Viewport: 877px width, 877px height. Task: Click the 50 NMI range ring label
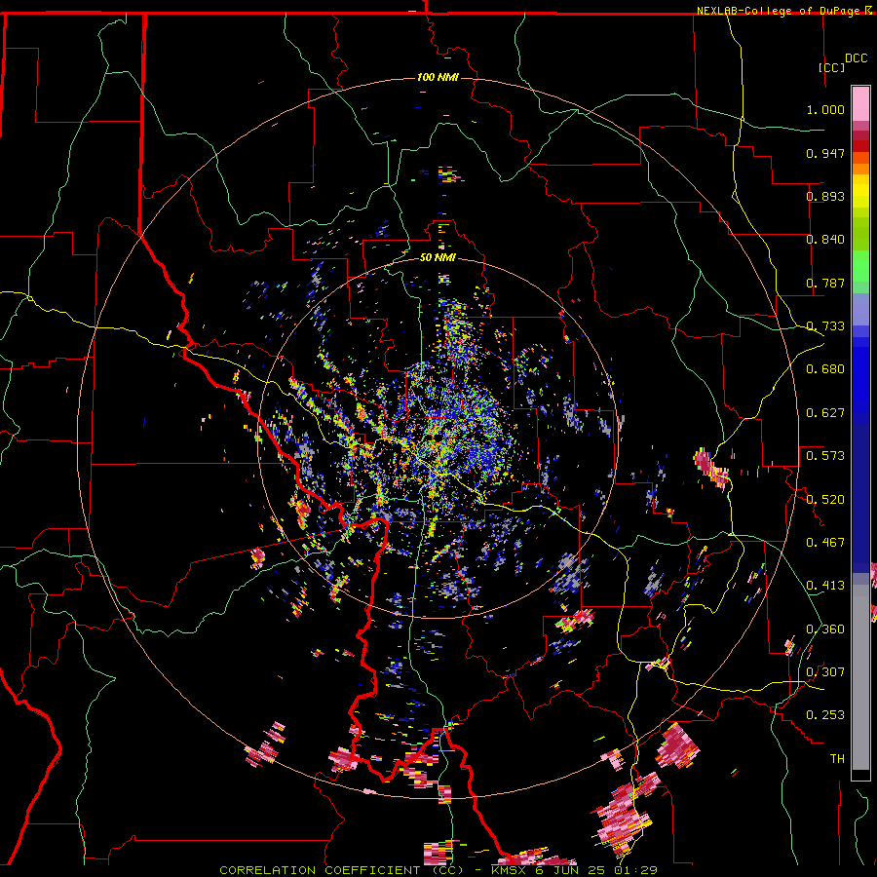[438, 258]
